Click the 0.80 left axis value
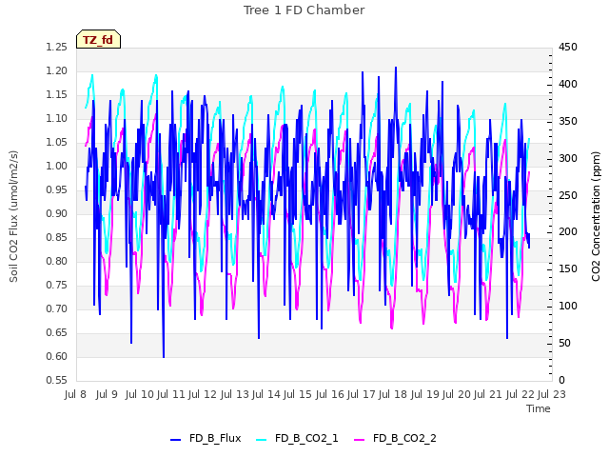609x457 pixels. (57, 262)
